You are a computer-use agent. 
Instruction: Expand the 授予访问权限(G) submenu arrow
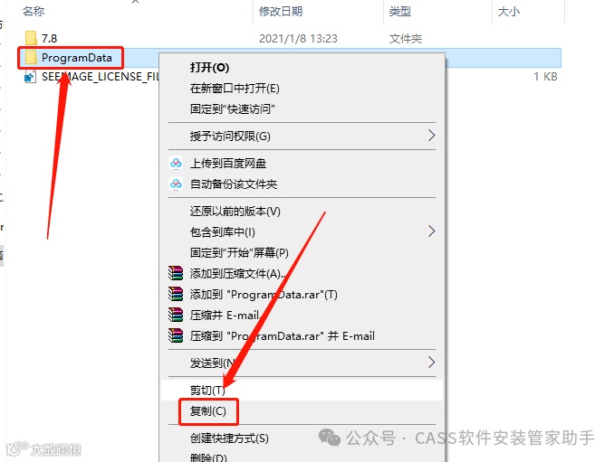pos(431,136)
